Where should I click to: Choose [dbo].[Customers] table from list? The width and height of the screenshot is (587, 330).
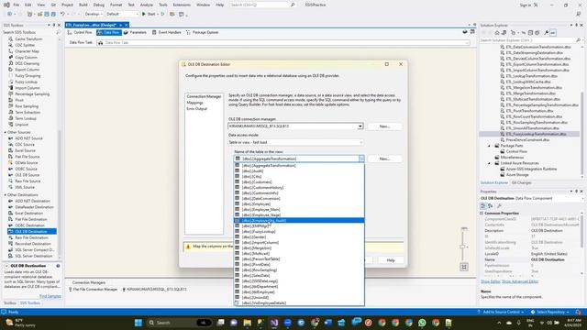[299, 182]
